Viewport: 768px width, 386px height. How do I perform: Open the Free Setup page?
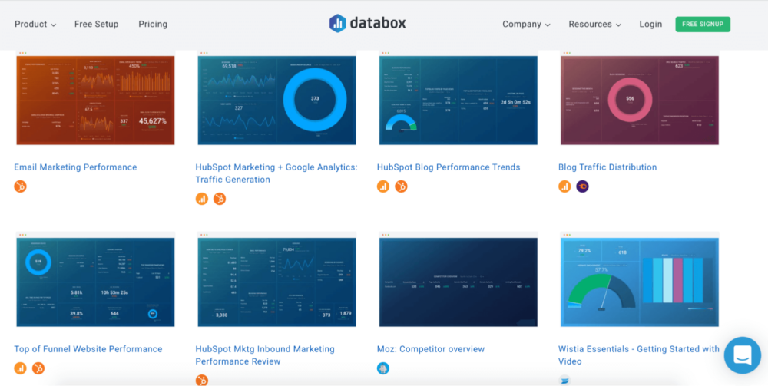pos(96,25)
